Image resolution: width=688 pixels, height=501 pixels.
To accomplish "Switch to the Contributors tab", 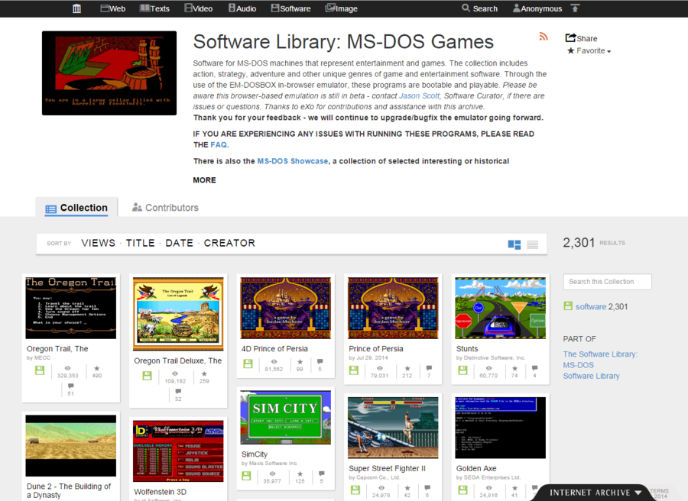I will click(165, 207).
